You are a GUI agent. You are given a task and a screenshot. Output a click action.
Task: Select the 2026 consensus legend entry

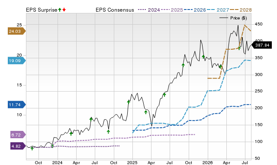tap(195, 10)
